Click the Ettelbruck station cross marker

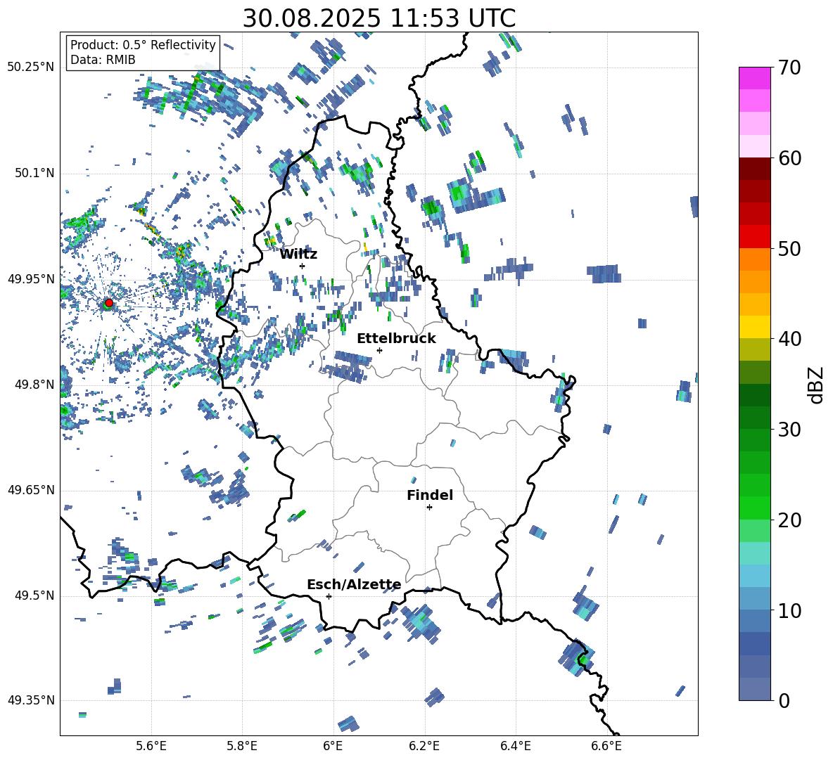coord(379,350)
